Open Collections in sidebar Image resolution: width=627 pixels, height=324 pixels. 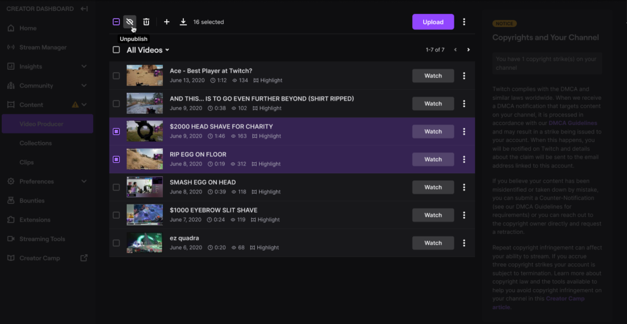36,143
